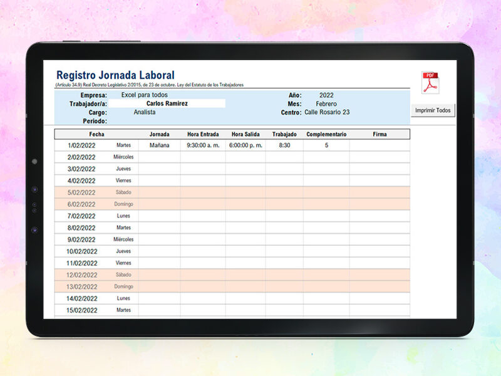The height and width of the screenshot is (376, 501).
Task: Click the Periodo label
Action: pos(95,121)
